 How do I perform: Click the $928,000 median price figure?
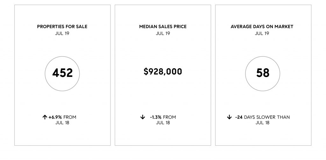(163, 72)
